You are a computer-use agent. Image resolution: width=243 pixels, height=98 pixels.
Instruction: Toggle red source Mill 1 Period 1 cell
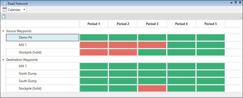tap(94, 45)
